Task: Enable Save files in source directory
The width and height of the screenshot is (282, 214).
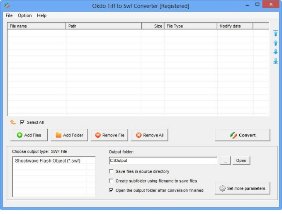Action: point(111,171)
